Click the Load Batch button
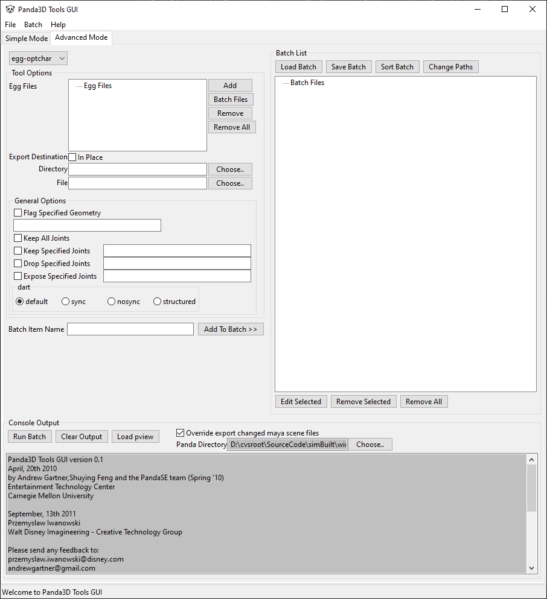This screenshot has width=547, height=599. (298, 66)
